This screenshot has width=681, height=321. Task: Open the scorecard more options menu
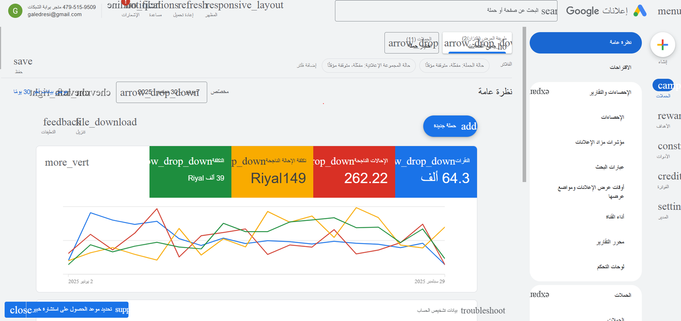[x=67, y=163]
